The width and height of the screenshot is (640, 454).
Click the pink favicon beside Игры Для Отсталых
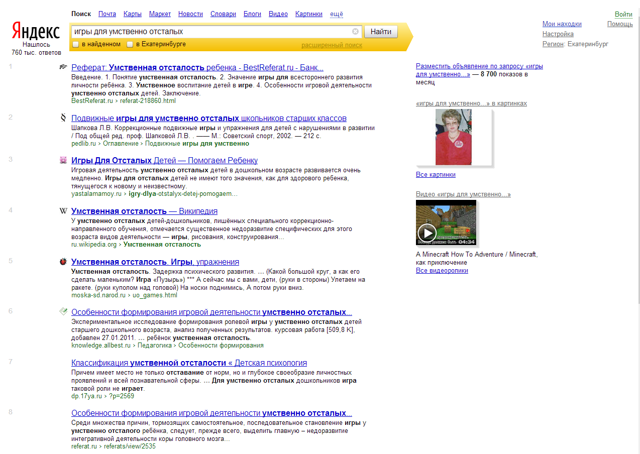(x=63, y=160)
